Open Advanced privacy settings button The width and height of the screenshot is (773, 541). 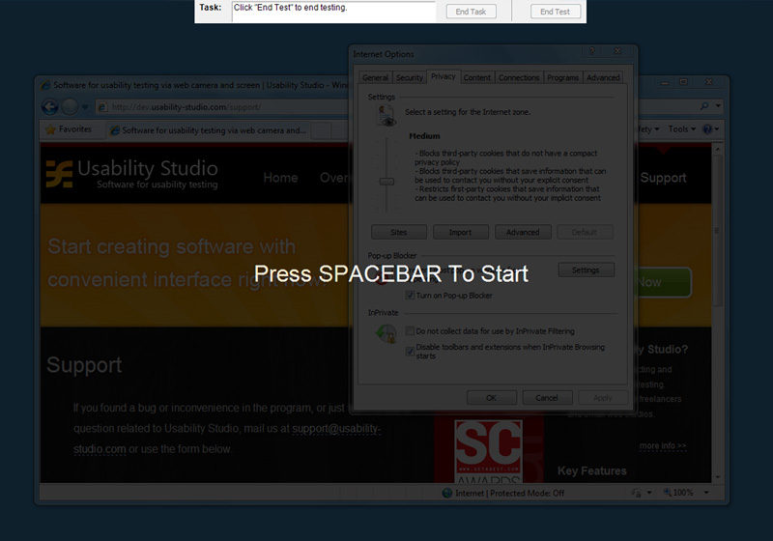click(x=523, y=232)
